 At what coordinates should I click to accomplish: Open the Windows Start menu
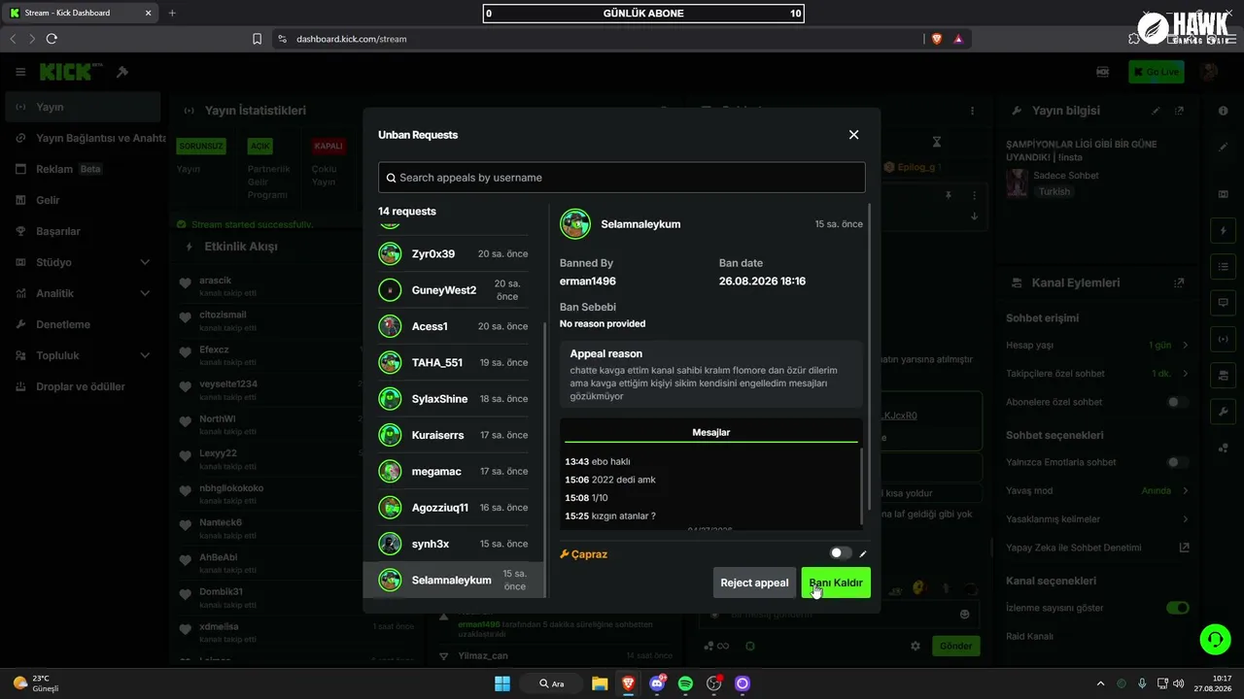click(x=502, y=683)
